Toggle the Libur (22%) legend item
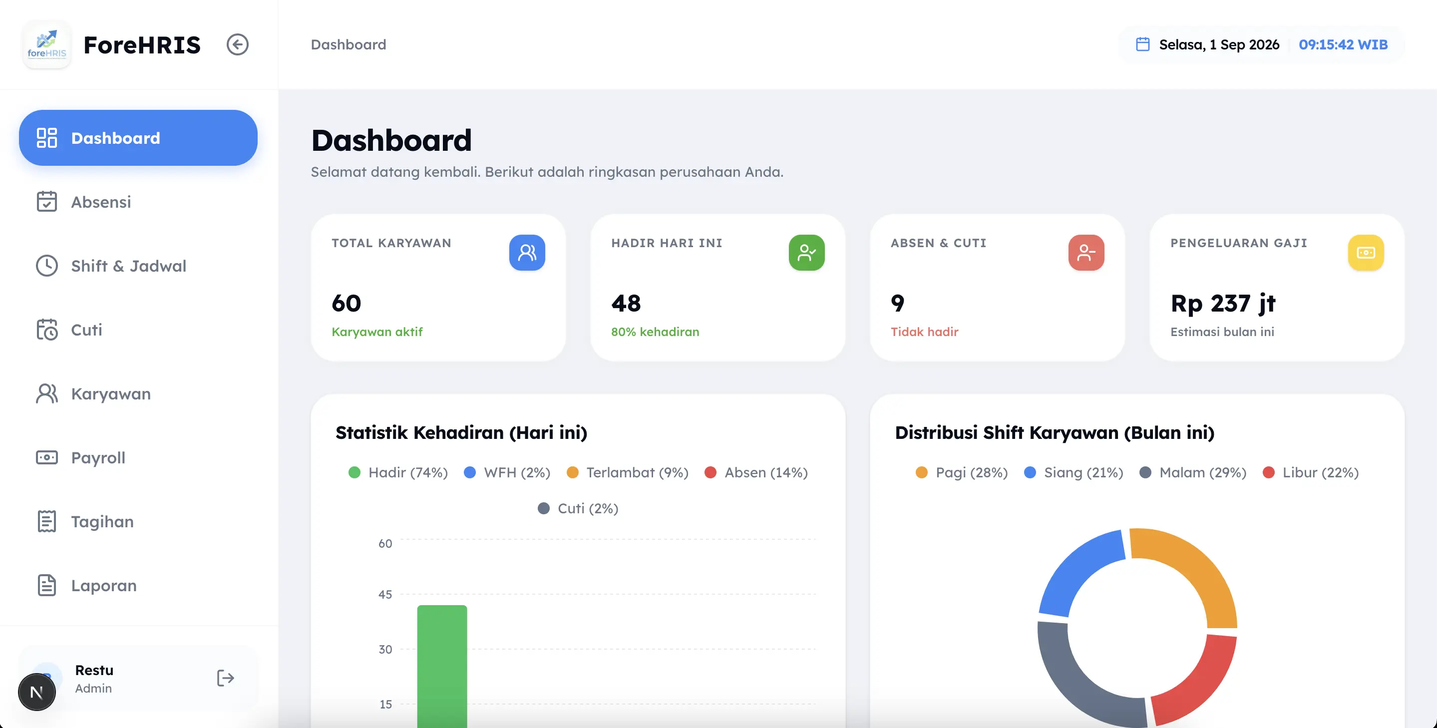This screenshot has width=1437, height=728. (1311, 472)
